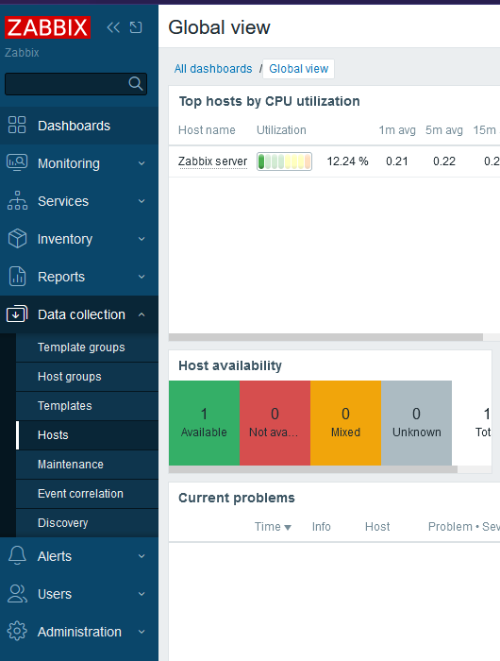Click the 0.22 five-minute average value
Image resolution: width=500 pixels, height=661 pixels.
tap(444, 161)
